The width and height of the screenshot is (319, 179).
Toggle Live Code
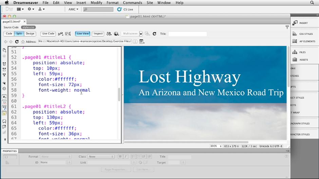click(x=48, y=34)
